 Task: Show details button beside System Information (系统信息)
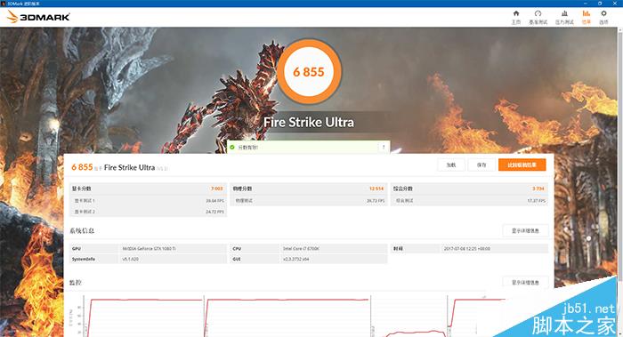point(525,230)
